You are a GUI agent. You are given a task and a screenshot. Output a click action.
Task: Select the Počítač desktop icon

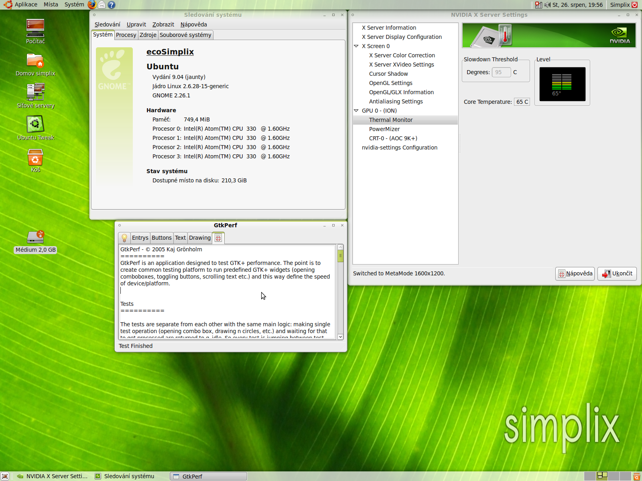point(35,31)
